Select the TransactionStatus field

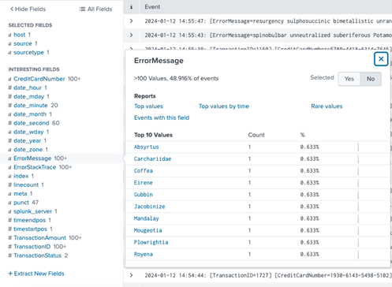37,255
